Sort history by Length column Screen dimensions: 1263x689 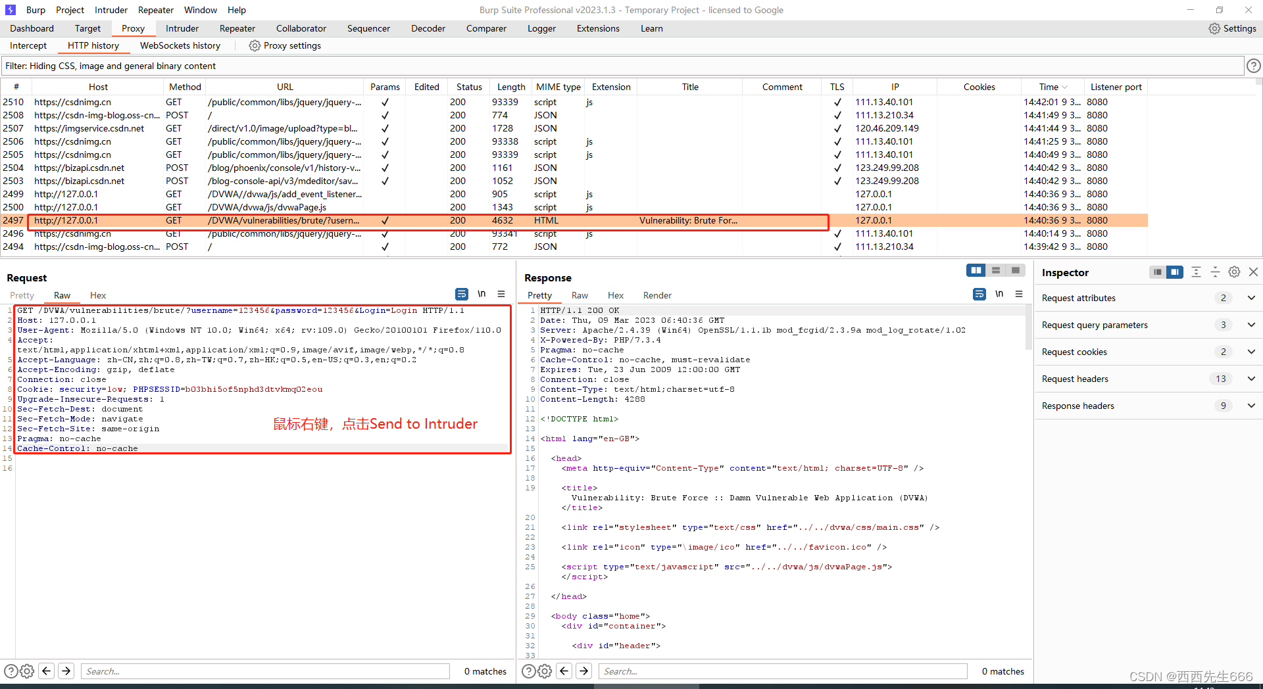(511, 87)
